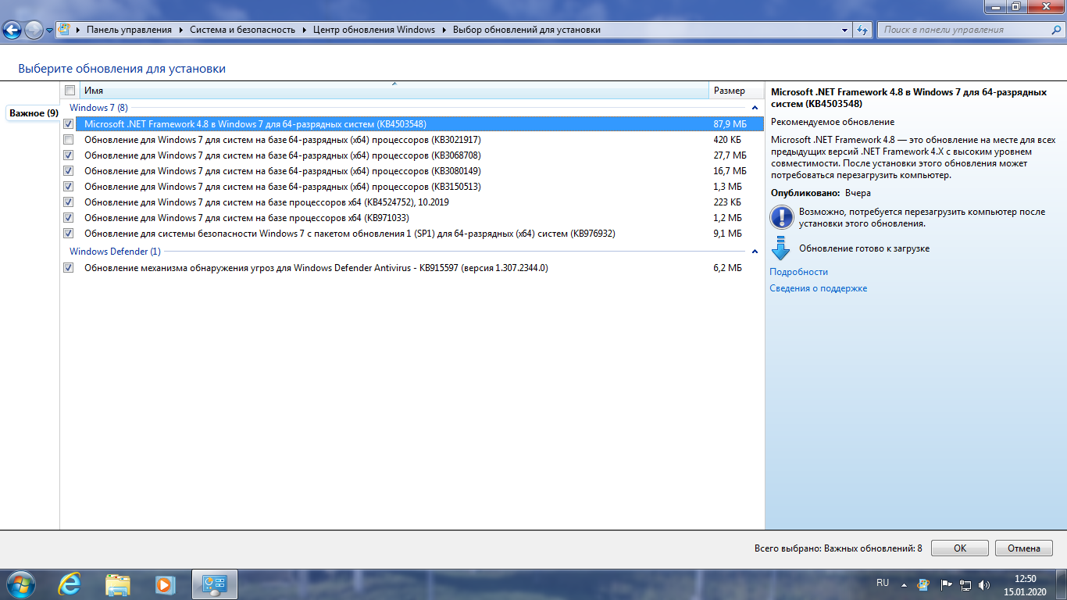Screen dimensions: 1067x600
Task: Click the Windows 7 (8) group header
Action: [98, 108]
